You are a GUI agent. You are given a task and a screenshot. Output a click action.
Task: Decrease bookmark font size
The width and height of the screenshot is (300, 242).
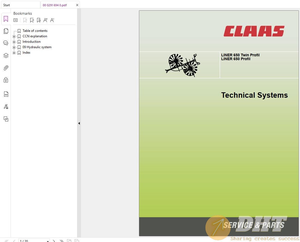52,20
